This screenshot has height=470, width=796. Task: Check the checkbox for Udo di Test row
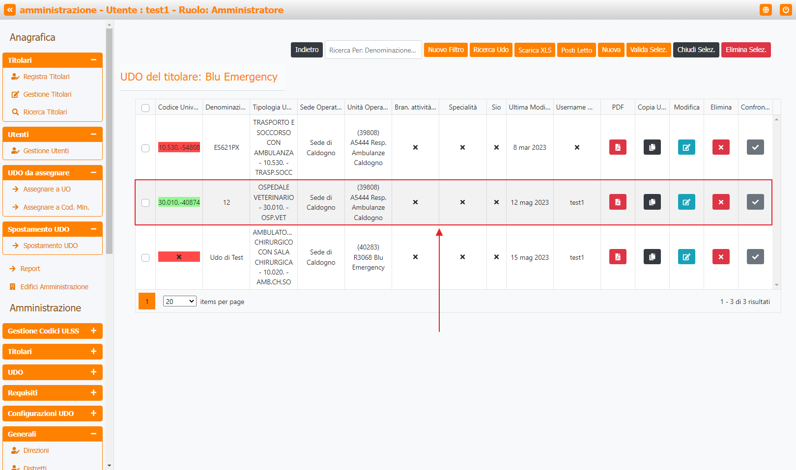tap(145, 258)
